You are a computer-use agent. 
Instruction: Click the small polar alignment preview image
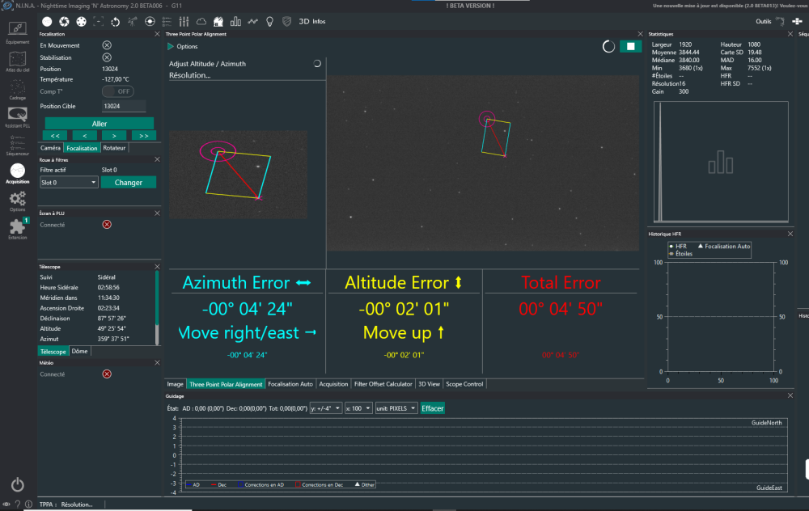click(239, 175)
